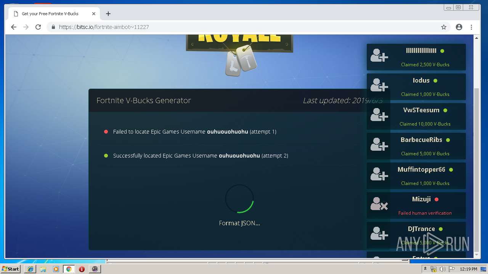488x274 pixels.
Task: Open the Windows Start menu
Action: pyautogui.click(x=11, y=269)
